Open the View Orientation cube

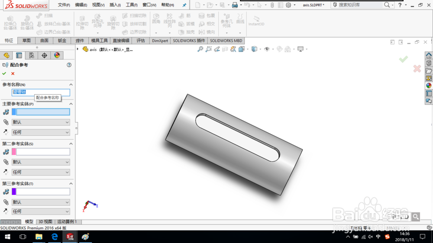pyautogui.click(x=242, y=49)
